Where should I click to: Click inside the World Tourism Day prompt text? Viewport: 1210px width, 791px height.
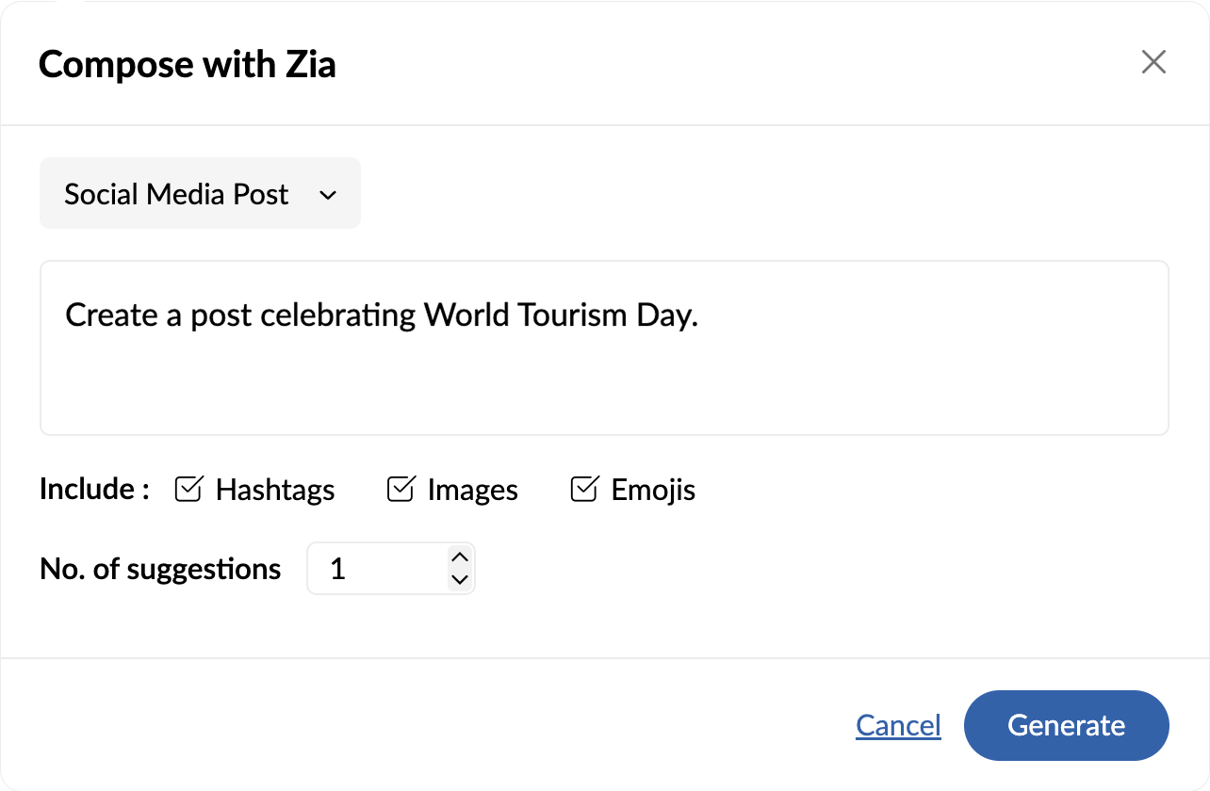[x=381, y=315]
